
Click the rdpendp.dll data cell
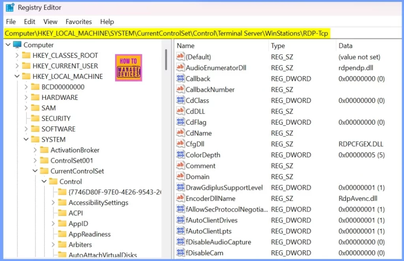point(356,68)
